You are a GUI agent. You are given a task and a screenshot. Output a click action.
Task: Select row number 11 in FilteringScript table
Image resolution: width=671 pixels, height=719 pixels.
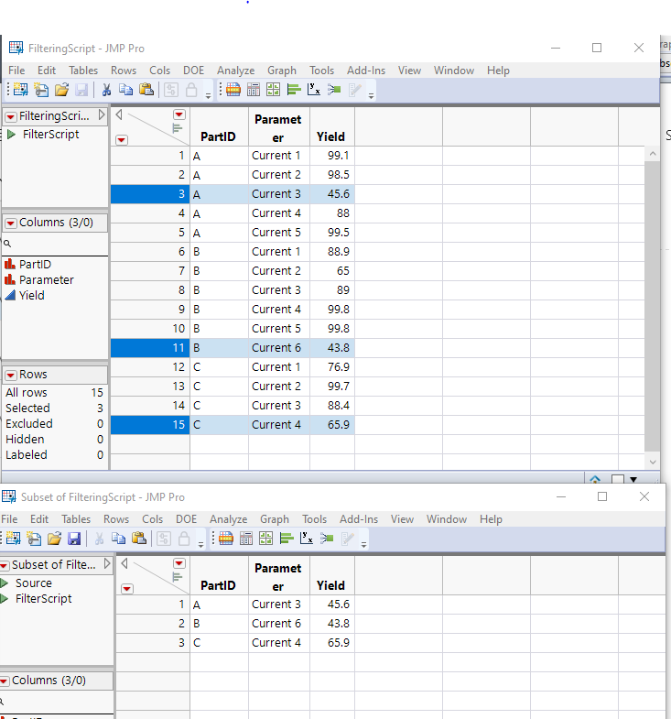[150, 348]
